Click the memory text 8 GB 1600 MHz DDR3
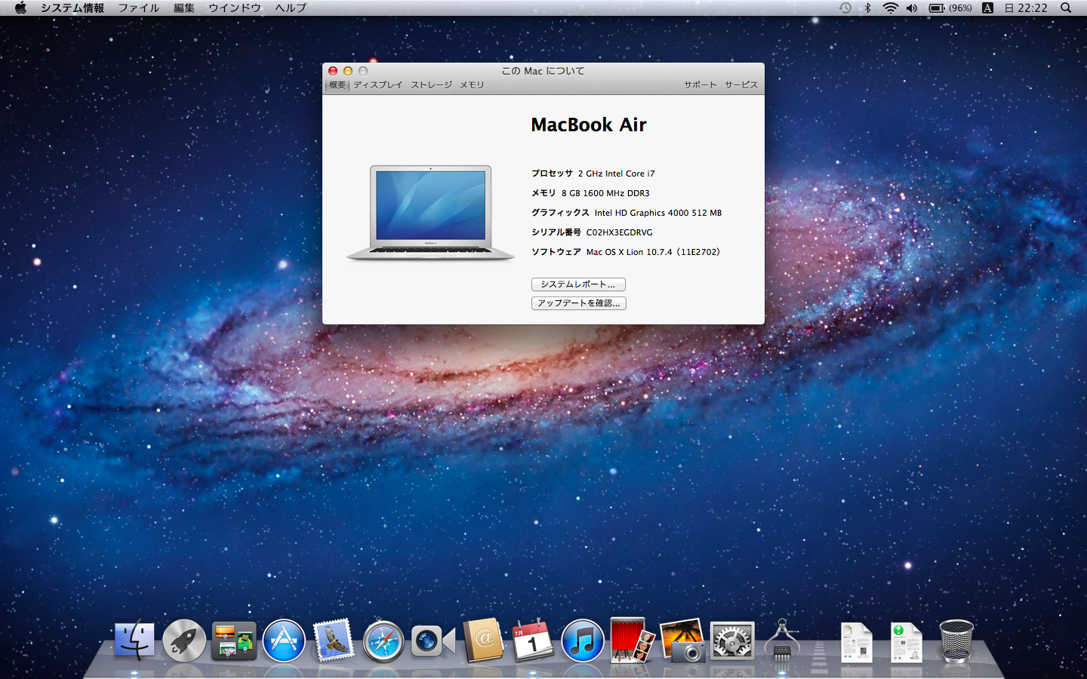 [605, 193]
